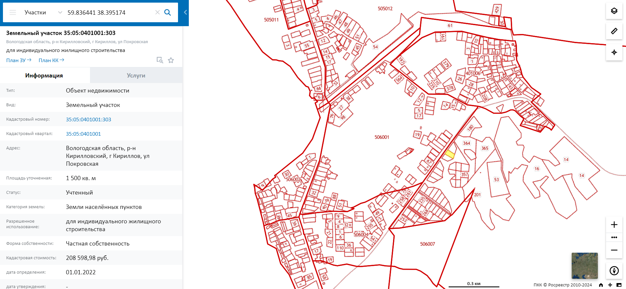Screen dimensions: 626x289
Task: Click the date value 01.01.2022
Action: (x=81, y=272)
